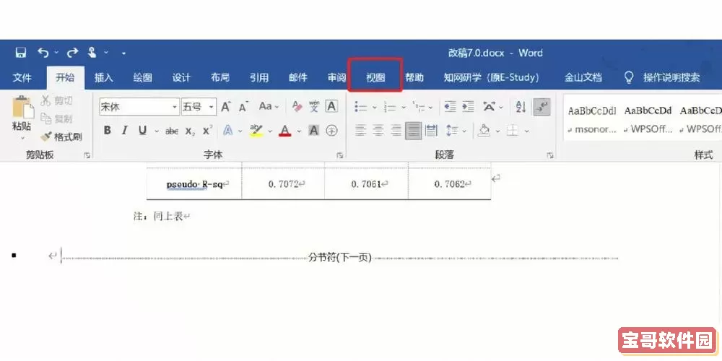Open the 字体 dialog launcher
Image resolution: width=722 pixels, height=361 pixels.
[340, 156]
